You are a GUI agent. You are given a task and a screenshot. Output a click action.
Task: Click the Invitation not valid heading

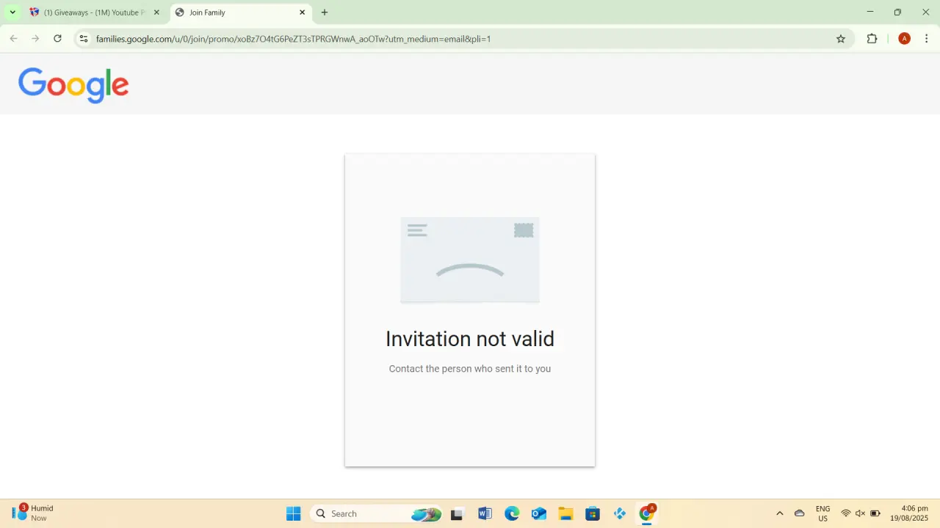coord(470,339)
